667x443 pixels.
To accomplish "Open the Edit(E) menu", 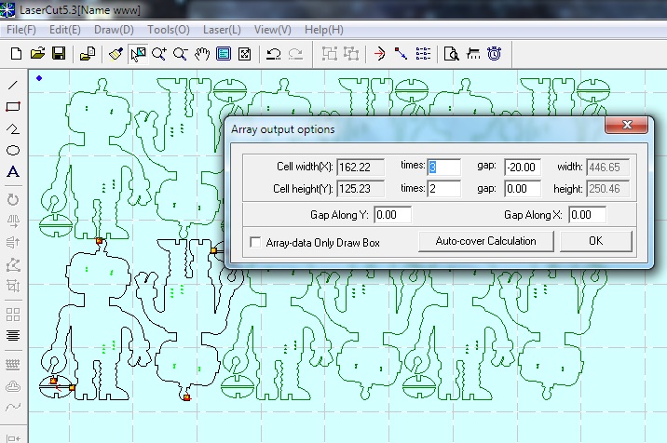I will (x=65, y=30).
